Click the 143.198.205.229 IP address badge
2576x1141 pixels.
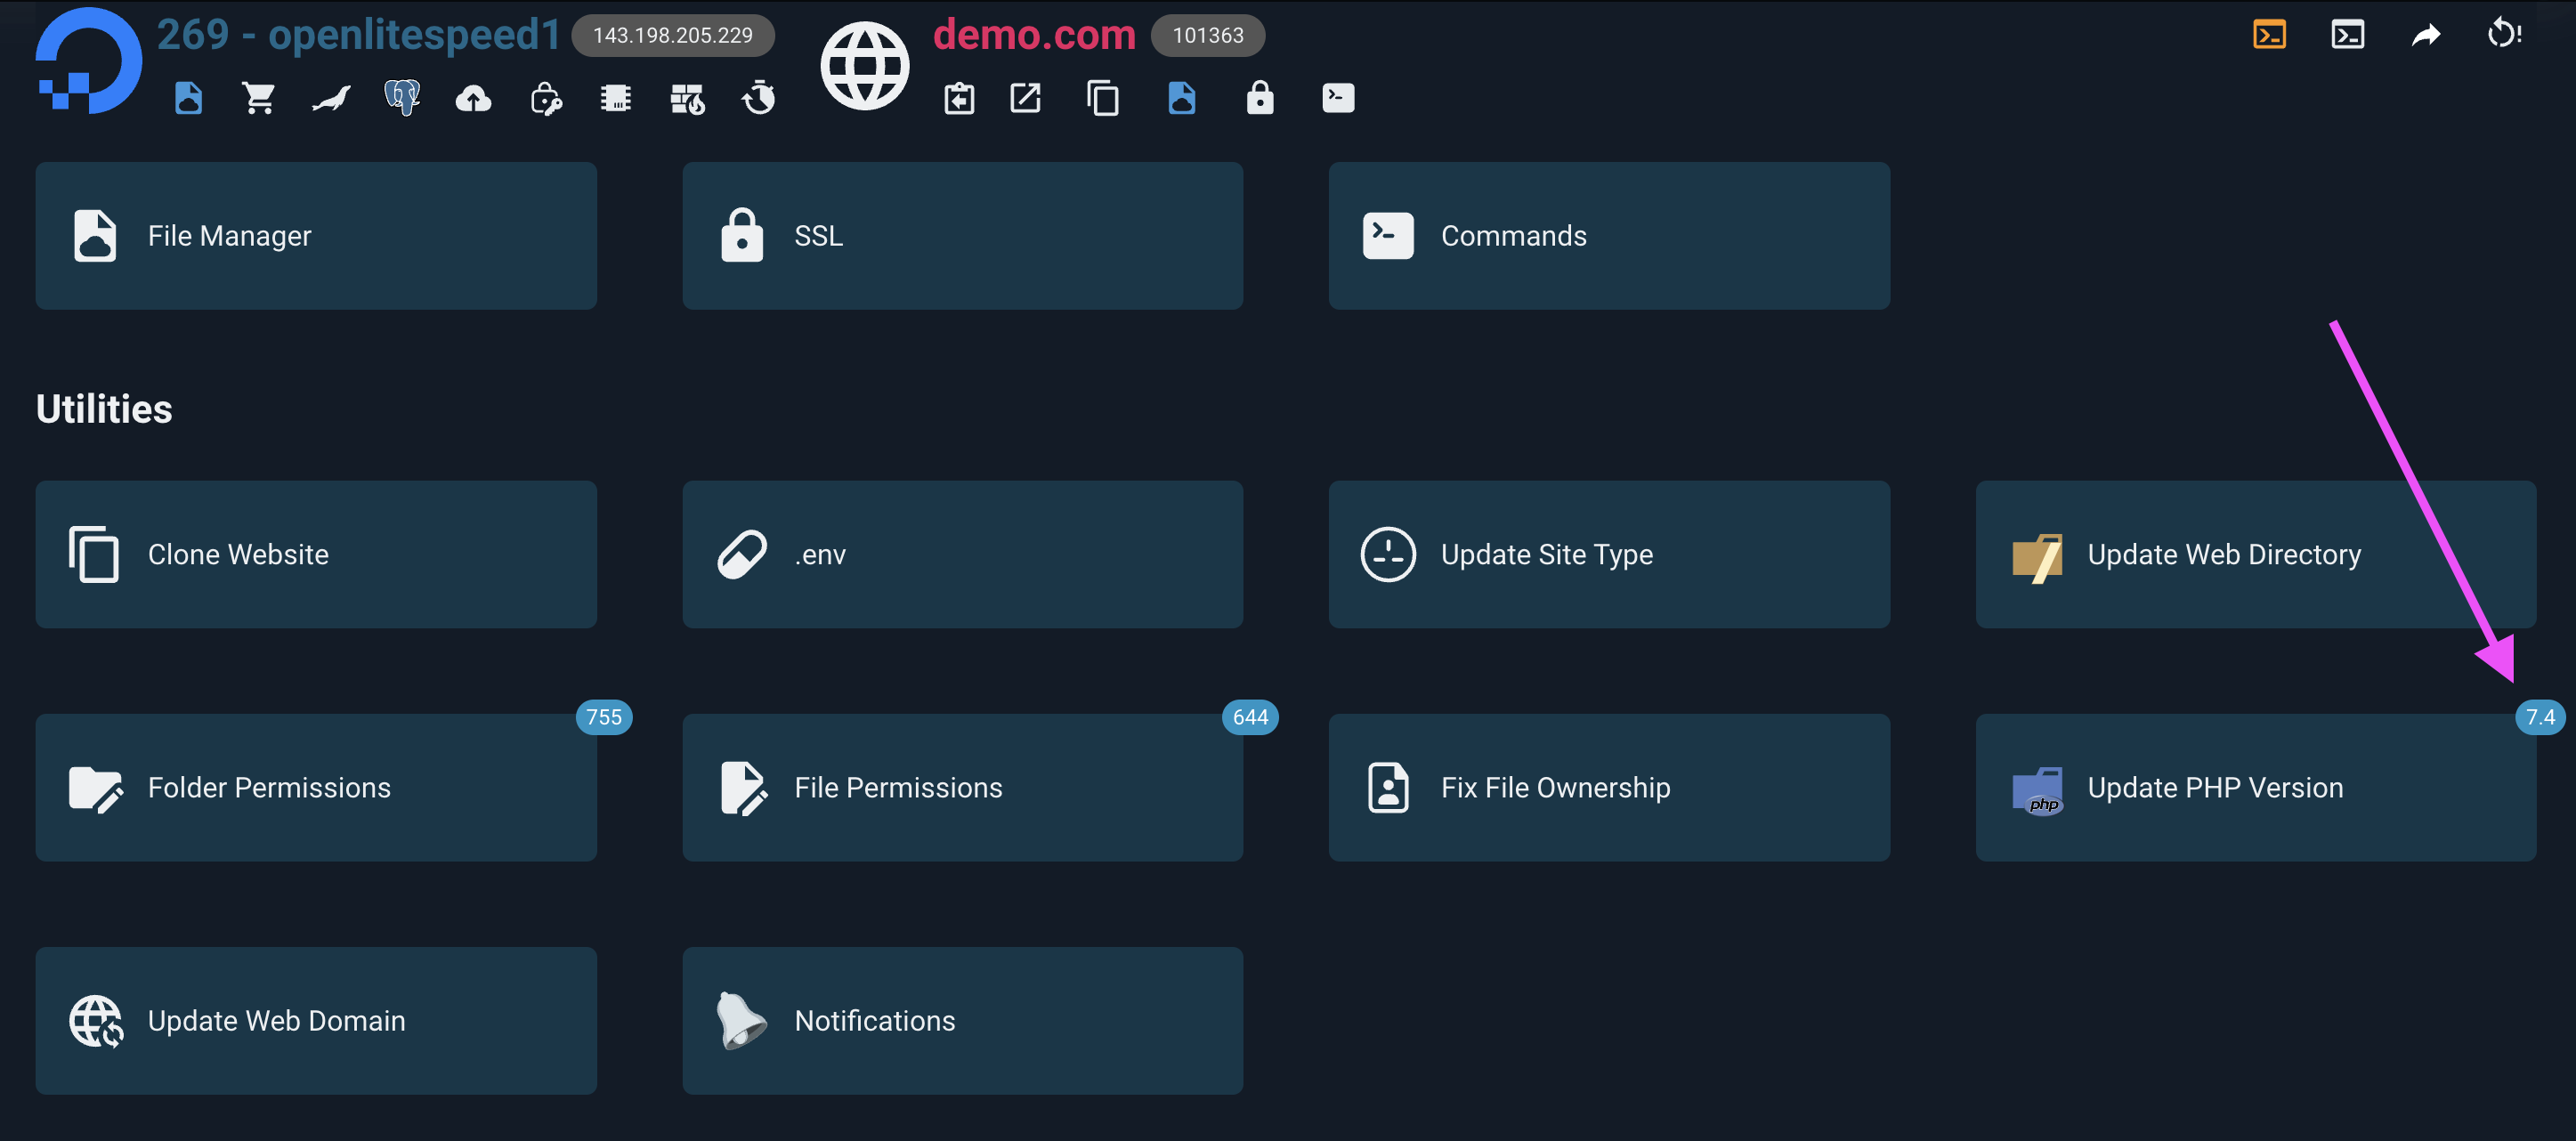coord(672,35)
